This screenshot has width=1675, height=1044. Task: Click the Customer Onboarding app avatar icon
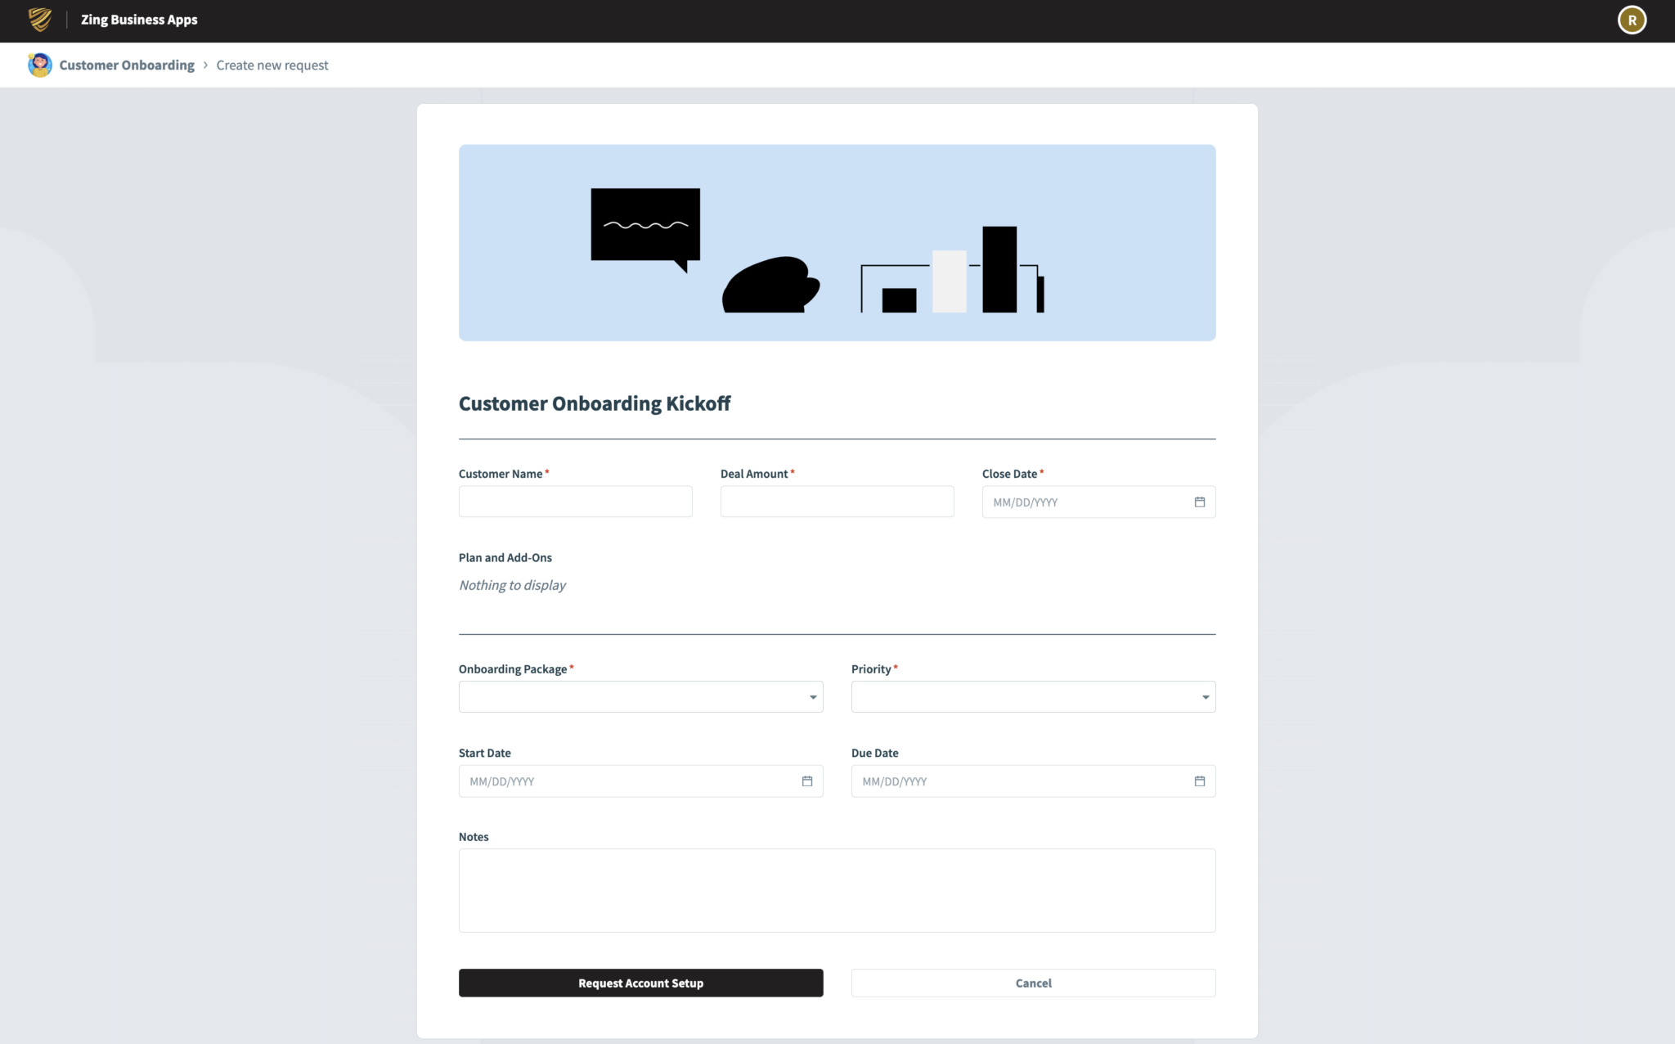point(39,65)
